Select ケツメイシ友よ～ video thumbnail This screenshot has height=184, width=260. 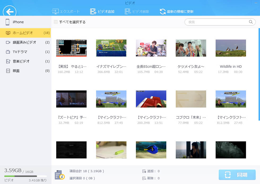(191, 48)
